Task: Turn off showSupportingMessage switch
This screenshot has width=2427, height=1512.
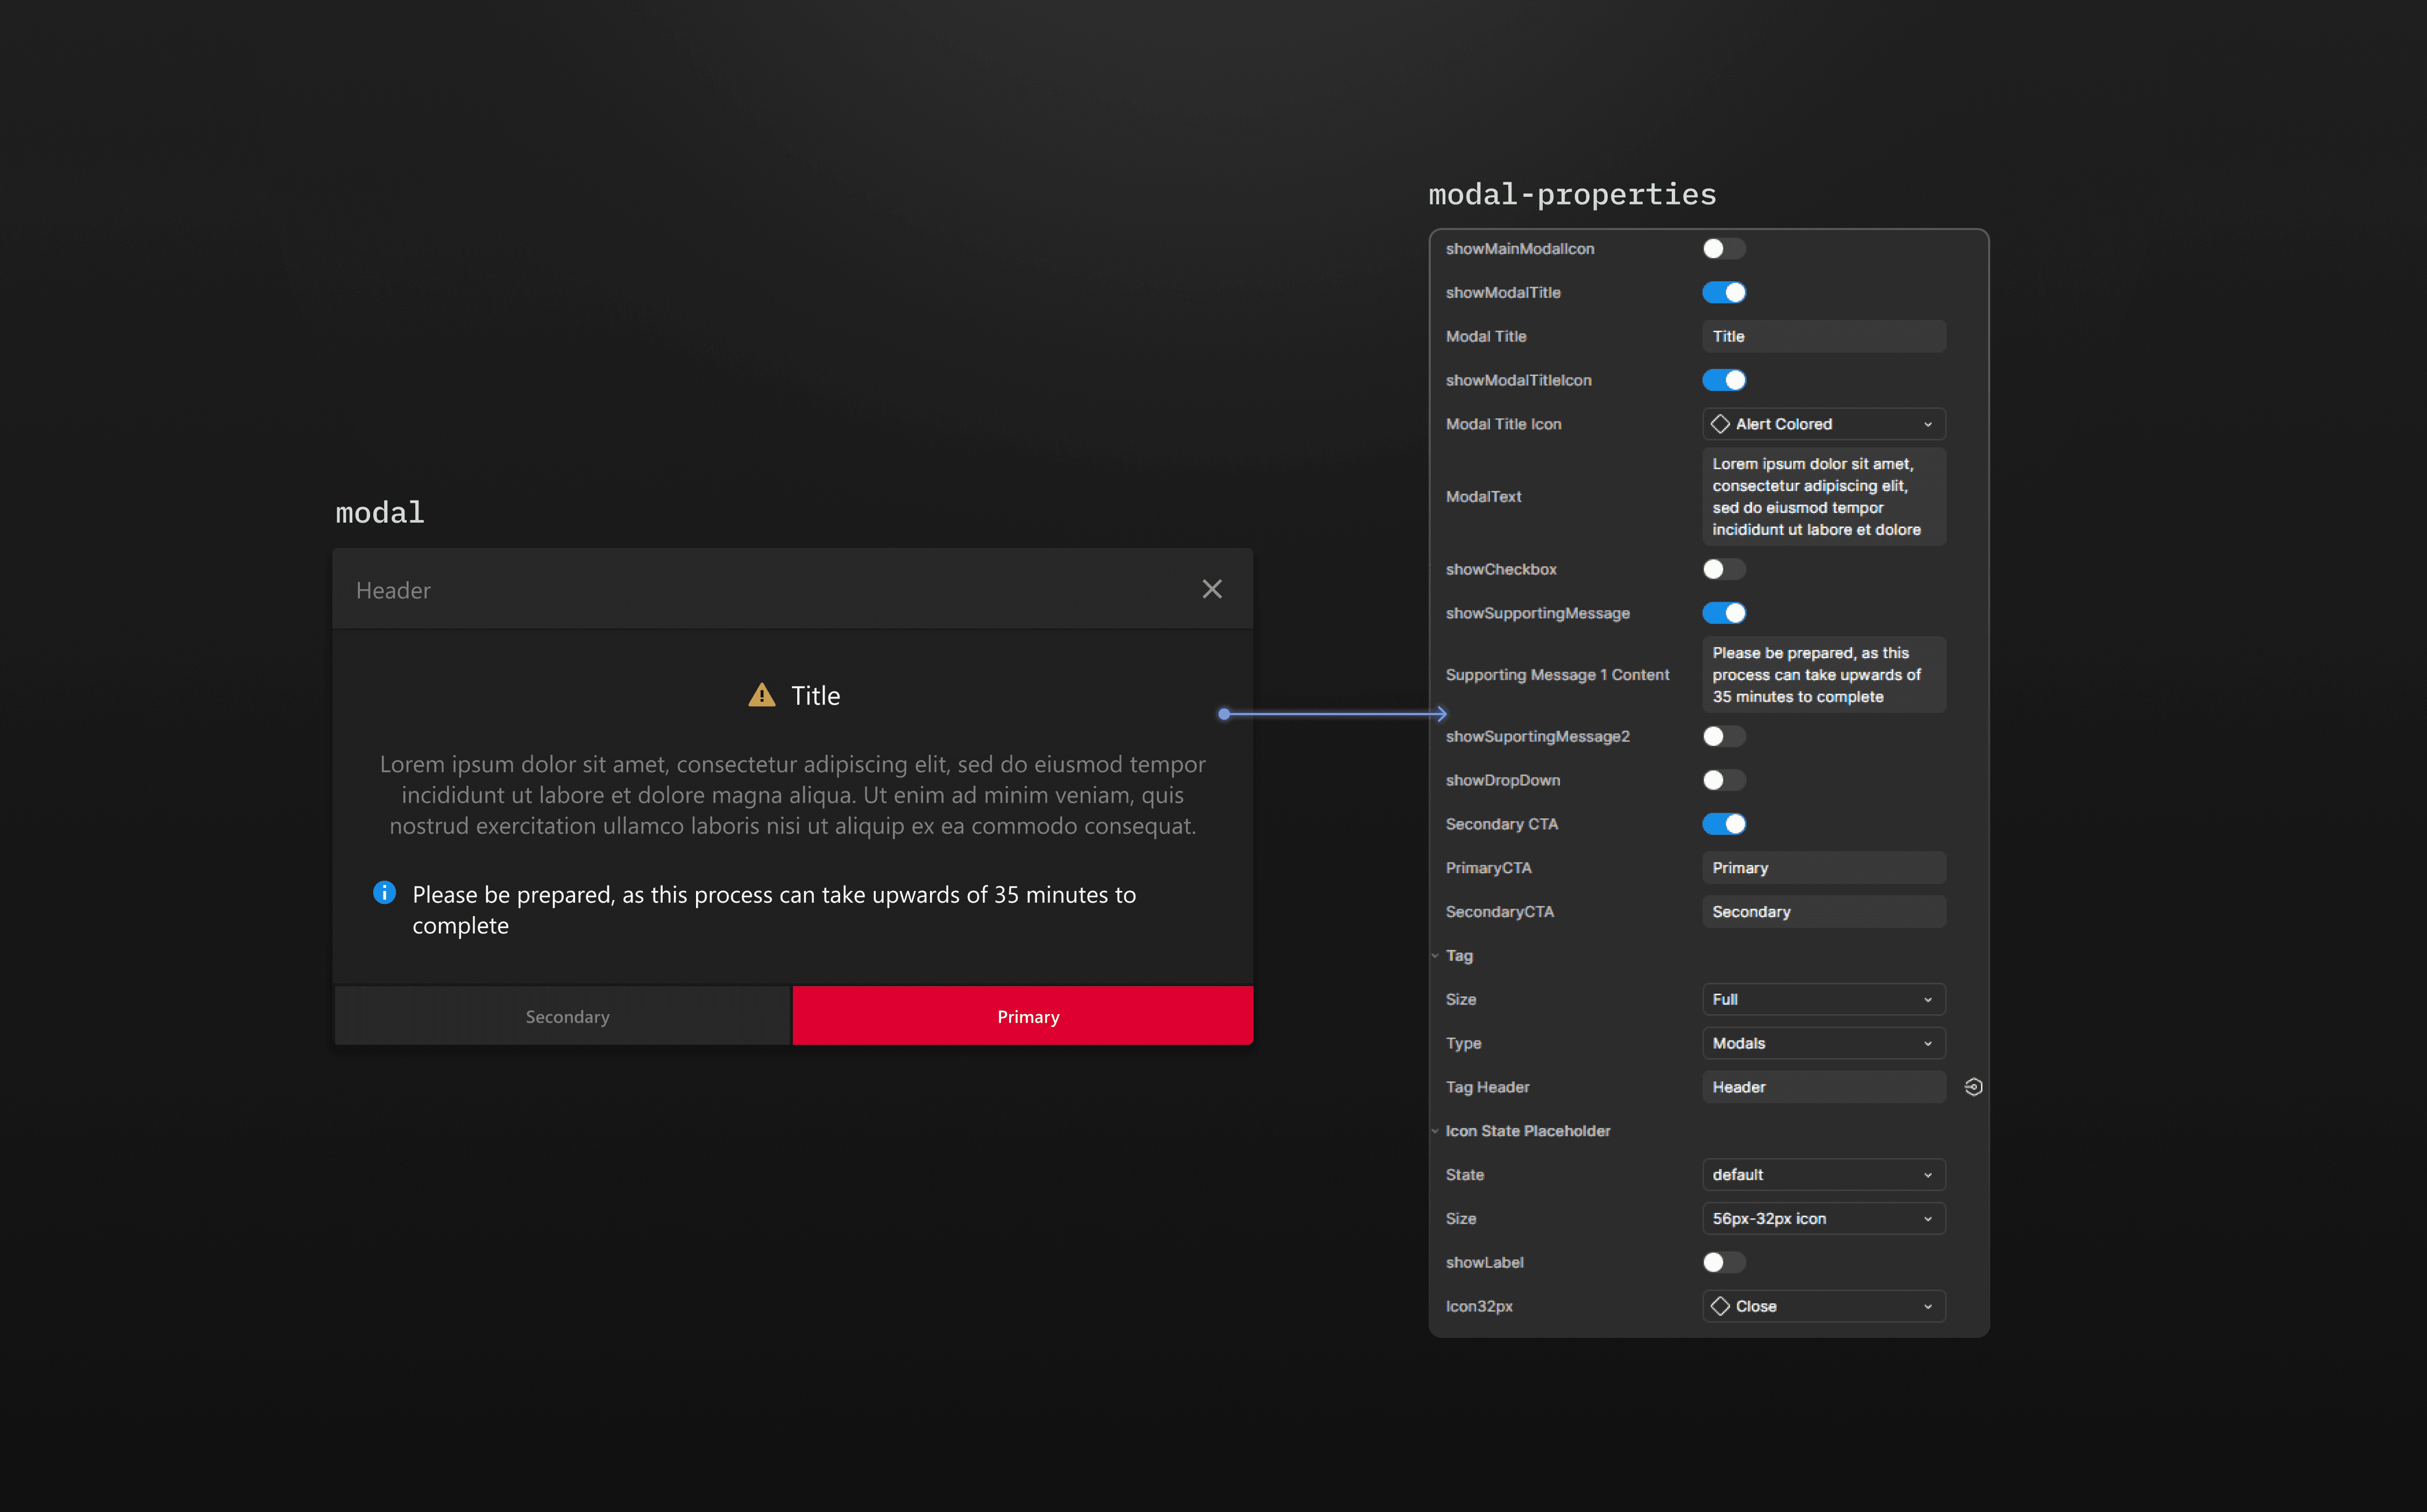Action: pyautogui.click(x=1723, y=613)
